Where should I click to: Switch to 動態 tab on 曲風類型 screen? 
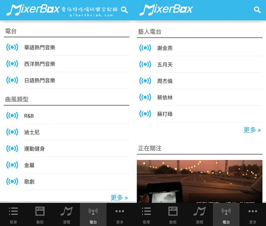pos(40,215)
